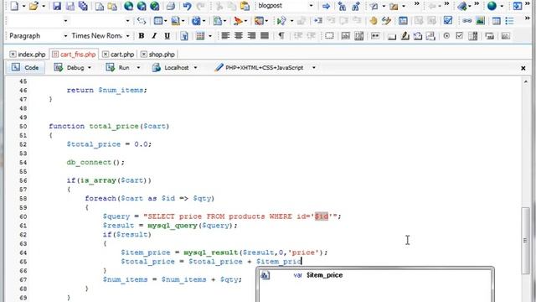Click the Open folder icon
Screen dimensions: 536x302
pos(33,6)
